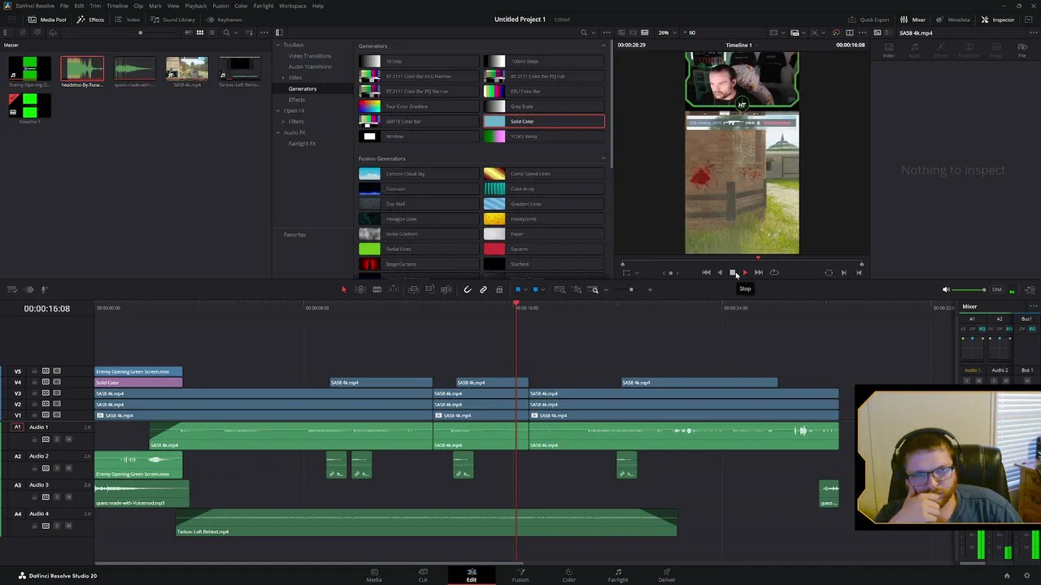Collapse the Fusion Generators list
1041x585 pixels.
(x=603, y=158)
